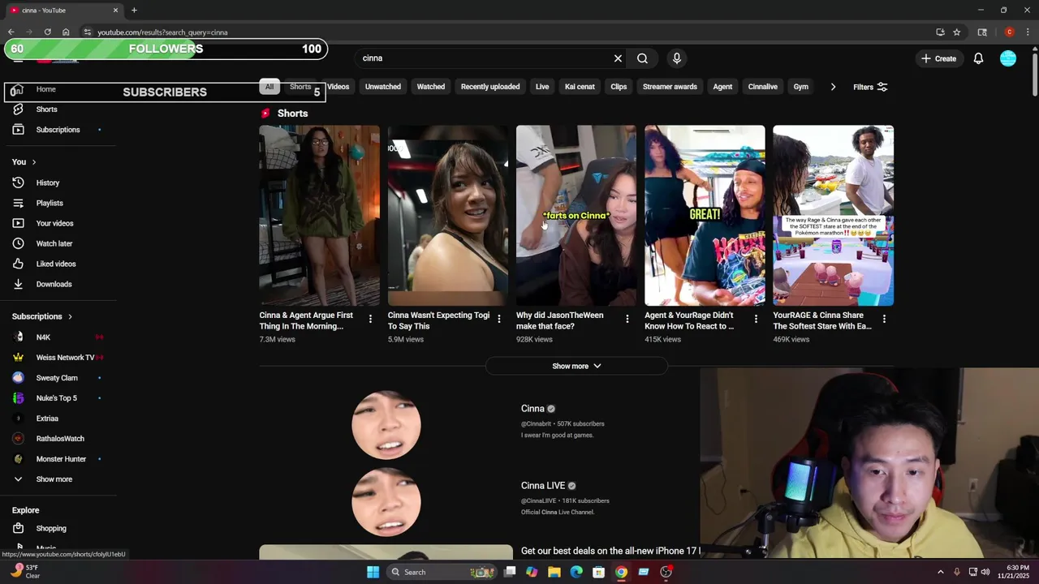Open a new Chrome tab

134,10
